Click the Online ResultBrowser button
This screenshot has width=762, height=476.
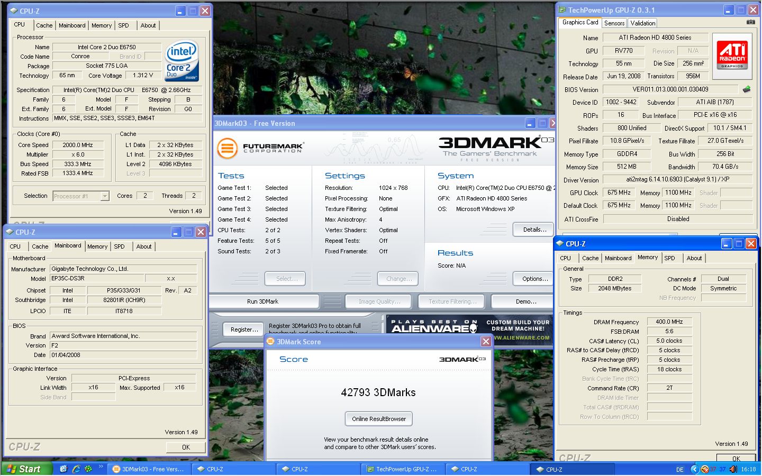[x=379, y=419]
